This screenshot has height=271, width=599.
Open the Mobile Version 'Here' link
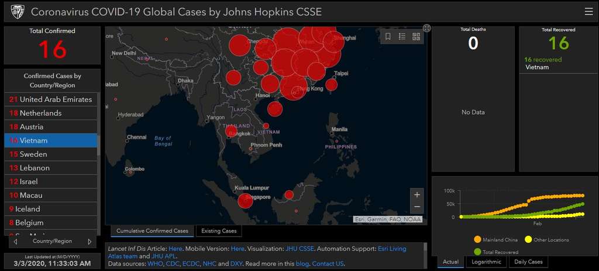click(x=237, y=249)
